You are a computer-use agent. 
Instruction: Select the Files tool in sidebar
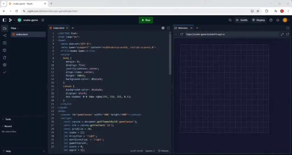coord(5,28)
